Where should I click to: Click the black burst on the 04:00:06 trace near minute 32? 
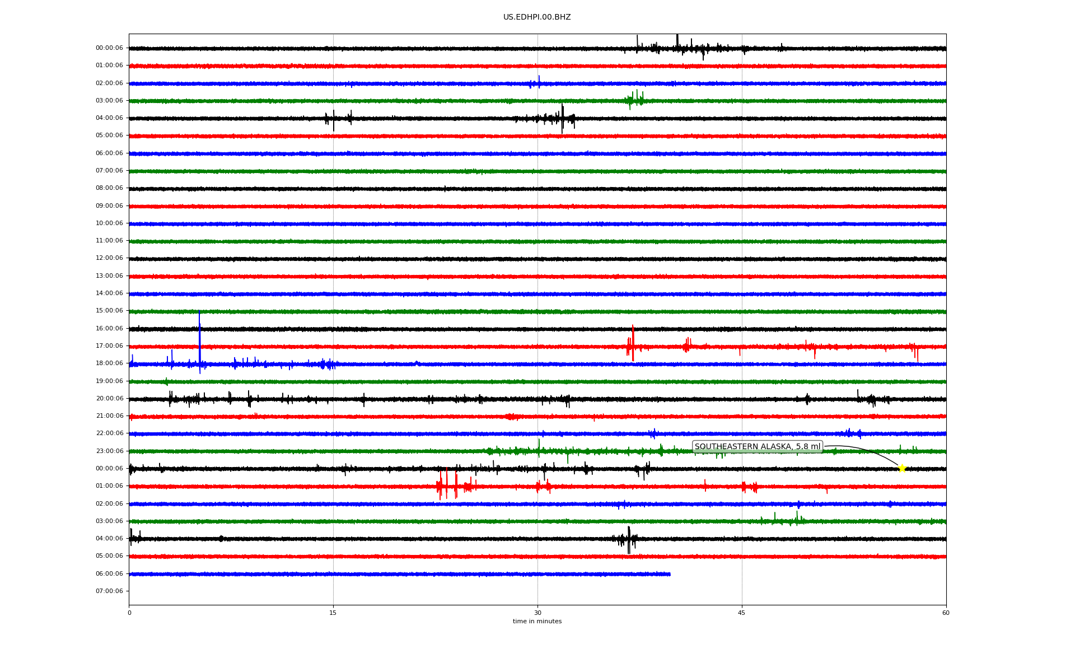562,118
